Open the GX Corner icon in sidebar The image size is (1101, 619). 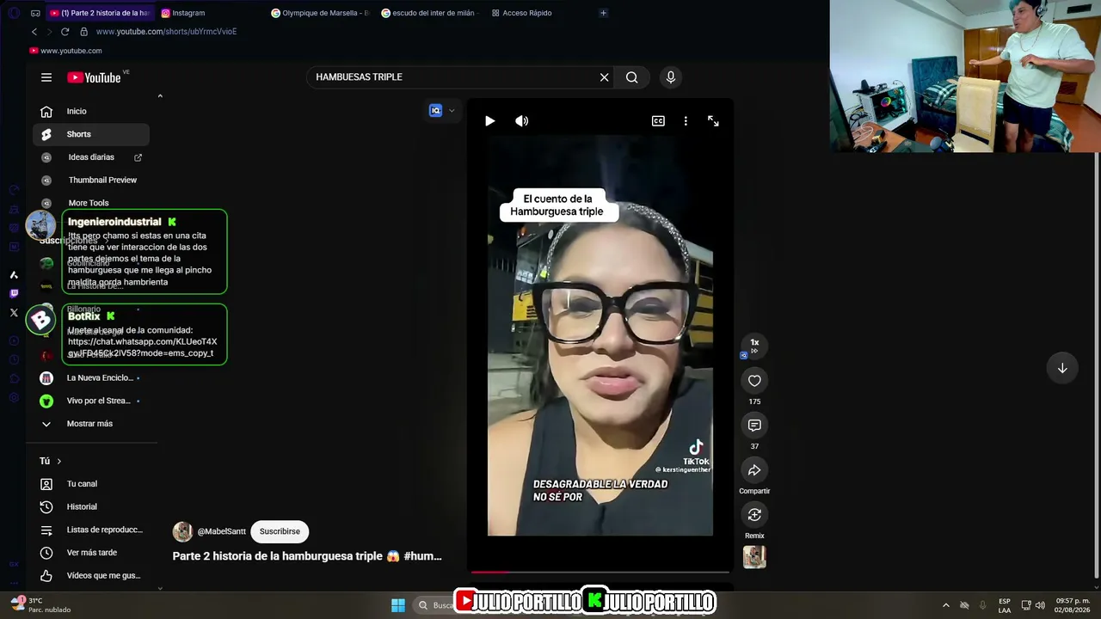pos(14,564)
